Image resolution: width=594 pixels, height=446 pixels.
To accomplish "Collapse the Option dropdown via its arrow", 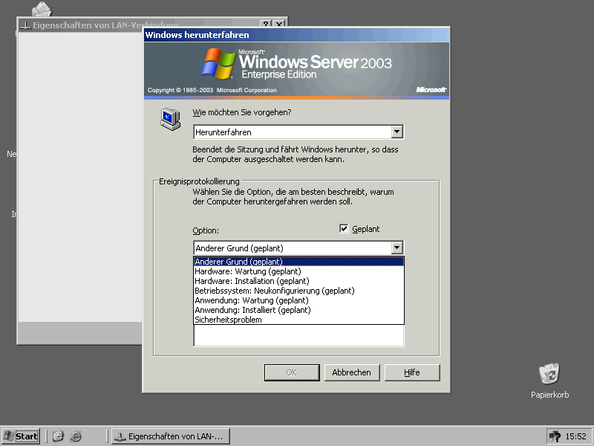I will coord(396,248).
